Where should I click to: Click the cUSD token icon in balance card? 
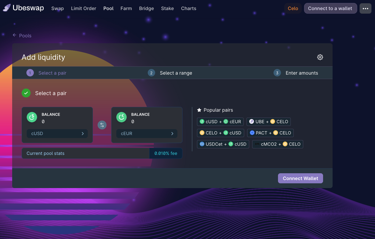click(x=32, y=117)
